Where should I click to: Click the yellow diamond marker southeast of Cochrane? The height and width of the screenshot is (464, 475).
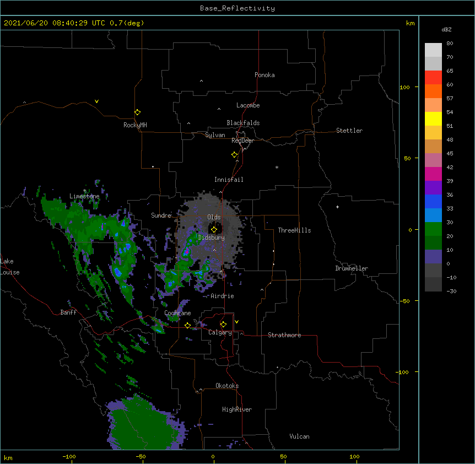(187, 326)
